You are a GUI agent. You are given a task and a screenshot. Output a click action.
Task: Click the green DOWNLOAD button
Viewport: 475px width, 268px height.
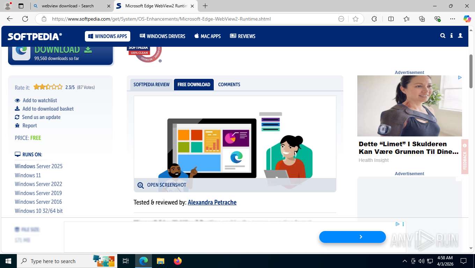click(60, 54)
